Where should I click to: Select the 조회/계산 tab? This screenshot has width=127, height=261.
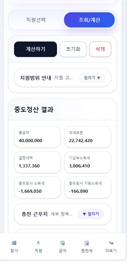point(89,20)
